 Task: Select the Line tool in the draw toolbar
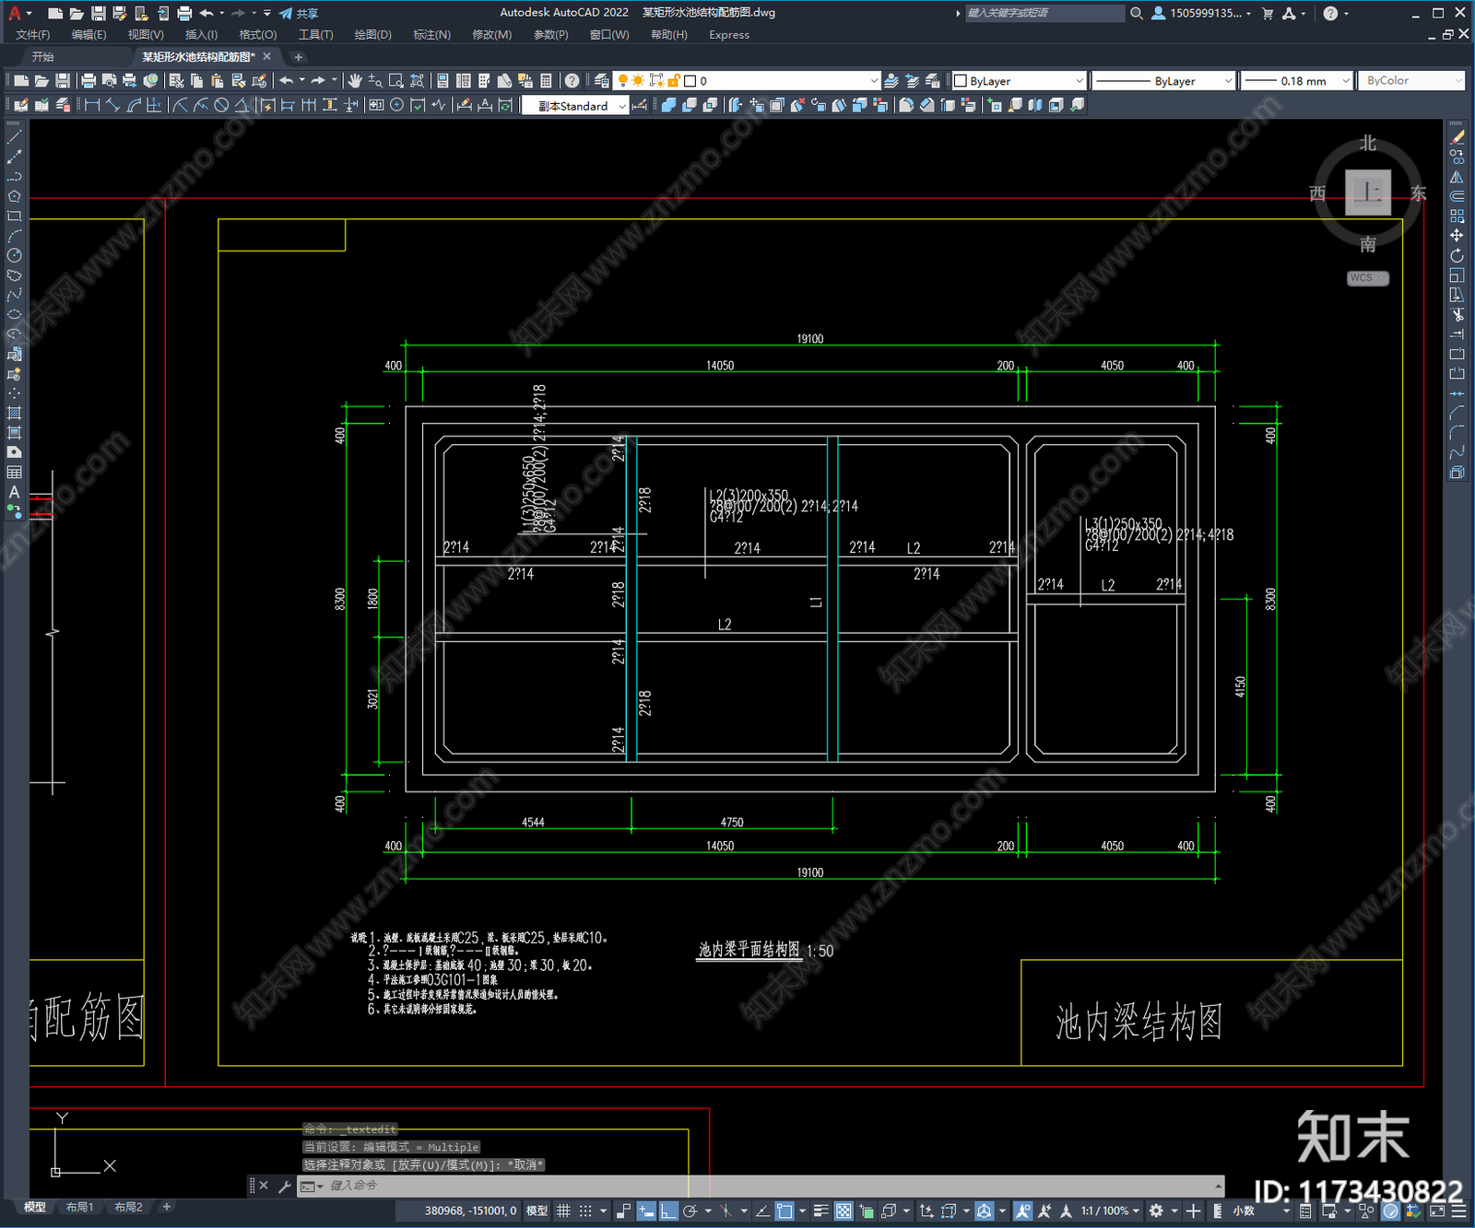(x=14, y=136)
